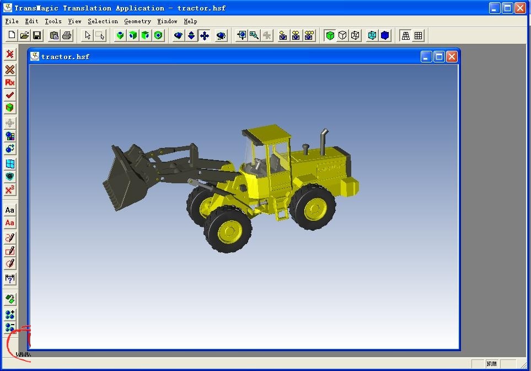The image size is (531, 371).
Task: Toggle the perspective grid view button
Action: 406,35
